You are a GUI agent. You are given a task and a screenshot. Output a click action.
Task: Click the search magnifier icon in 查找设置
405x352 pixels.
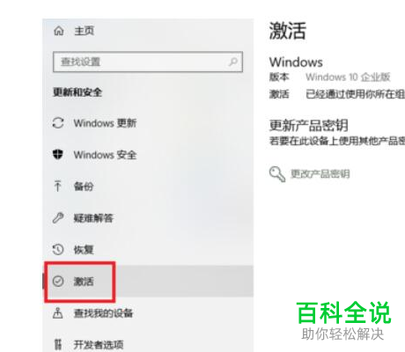pyautogui.click(x=233, y=62)
